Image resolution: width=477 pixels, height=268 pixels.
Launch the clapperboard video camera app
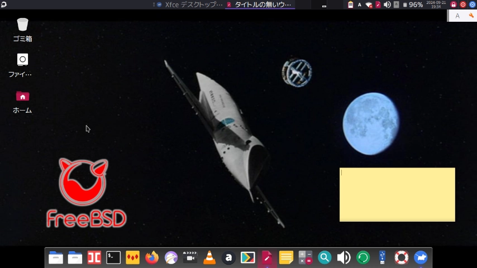[x=190, y=257]
